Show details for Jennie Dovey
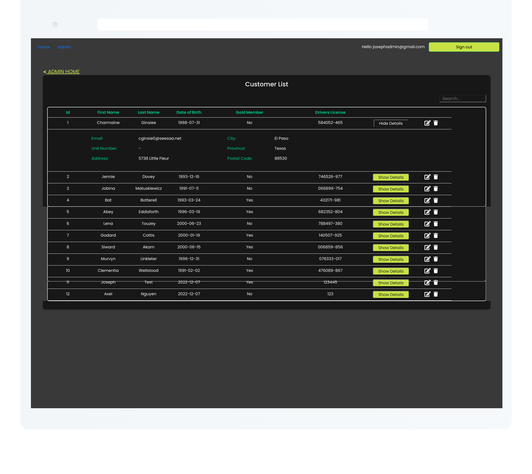 pyautogui.click(x=391, y=177)
